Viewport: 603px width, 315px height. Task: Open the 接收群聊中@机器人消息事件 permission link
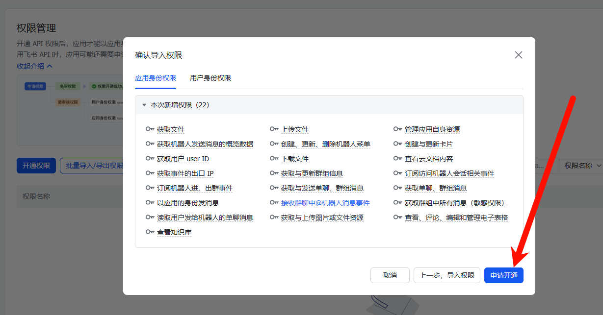[325, 203]
